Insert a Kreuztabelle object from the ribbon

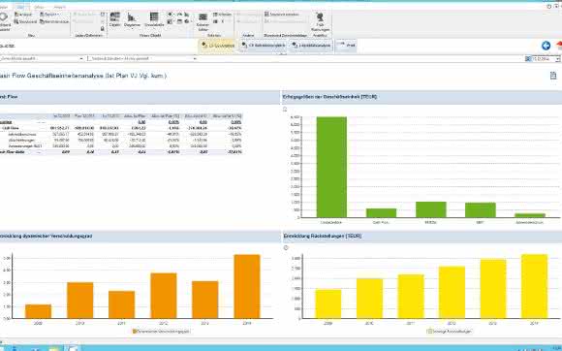[x=154, y=19]
